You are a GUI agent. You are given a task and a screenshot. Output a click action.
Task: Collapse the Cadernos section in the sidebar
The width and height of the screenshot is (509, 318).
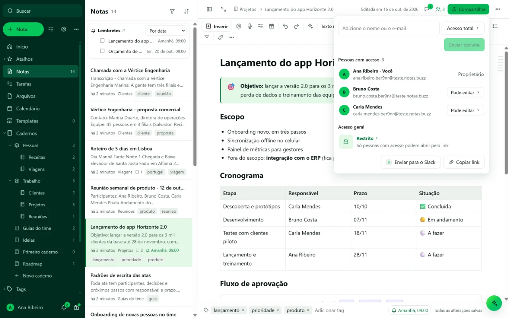pos(4,133)
